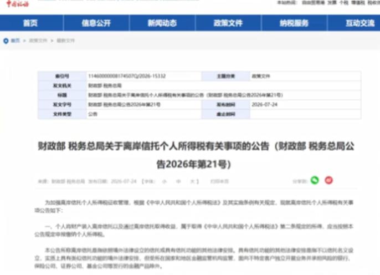Click the 增值税 hot-search link at top right
This screenshot has width=380, height=275.
[358, 3]
